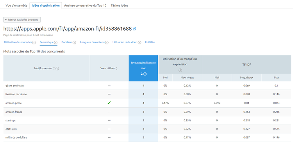Screen dimensions: 293x142
Task: Click Retour aux idées de pages button
Action: [22, 19]
